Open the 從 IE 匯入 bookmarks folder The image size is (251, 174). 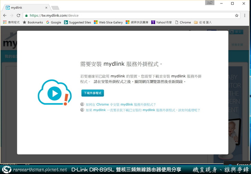[x=203, y=22]
